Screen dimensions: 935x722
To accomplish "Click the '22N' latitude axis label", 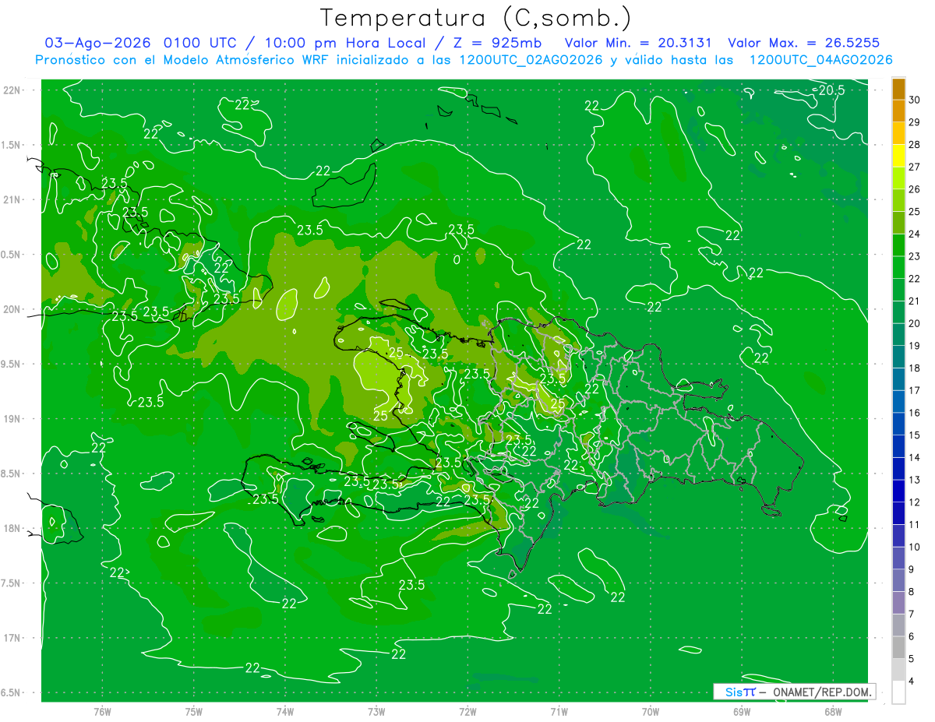I will [13, 90].
